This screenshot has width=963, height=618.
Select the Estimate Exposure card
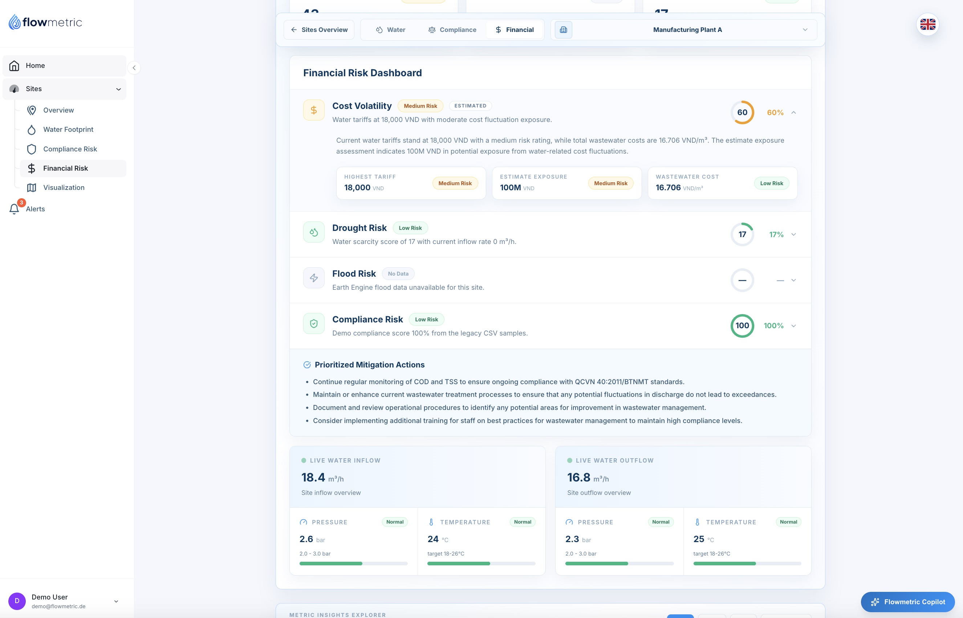pos(566,183)
